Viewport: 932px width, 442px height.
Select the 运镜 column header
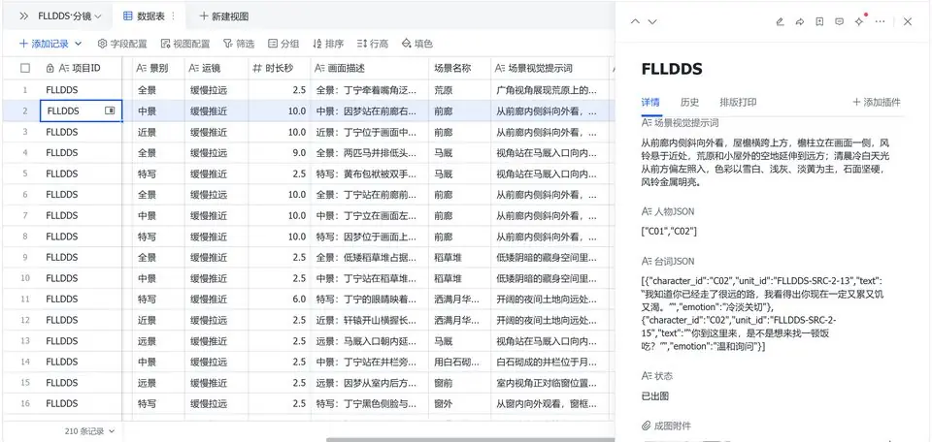click(216, 68)
